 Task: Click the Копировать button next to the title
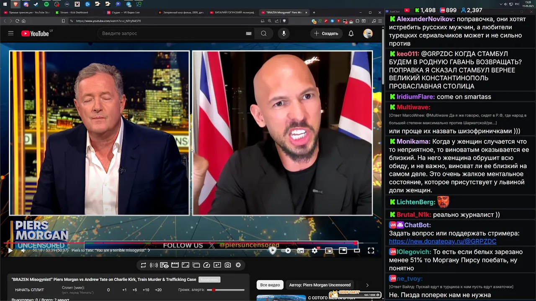[x=209, y=279]
